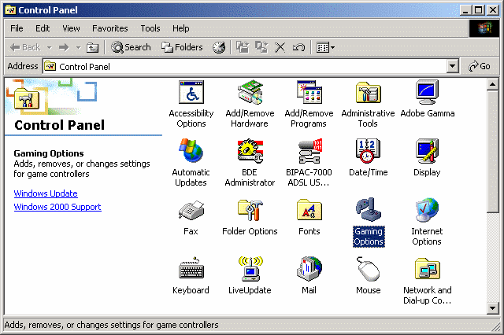504x335 pixels.
Task: Open the Views dropdown button
Action: (325, 47)
